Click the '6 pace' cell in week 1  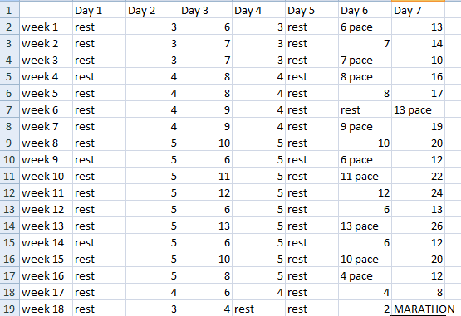click(x=365, y=27)
